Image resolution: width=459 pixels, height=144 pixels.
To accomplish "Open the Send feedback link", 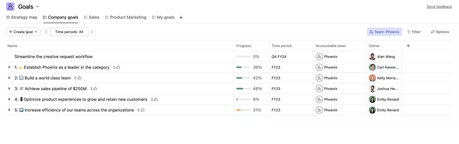I will [439, 7].
